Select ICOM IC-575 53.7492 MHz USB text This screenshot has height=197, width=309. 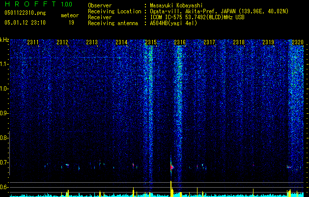click(x=197, y=17)
